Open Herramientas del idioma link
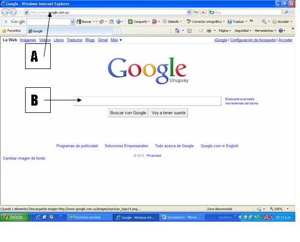Viewport: 300px width, 242px height. (x=241, y=103)
